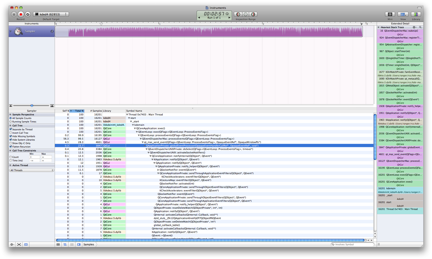Sort by # Samples column header

pyautogui.click(x=93, y=111)
